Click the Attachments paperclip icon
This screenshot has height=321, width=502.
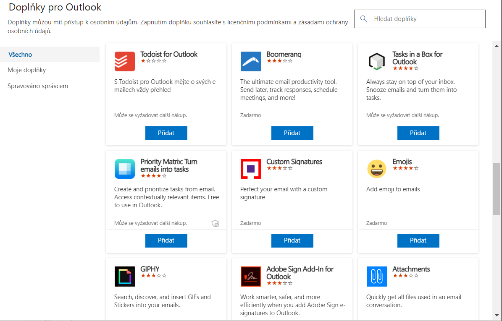click(x=376, y=277)
